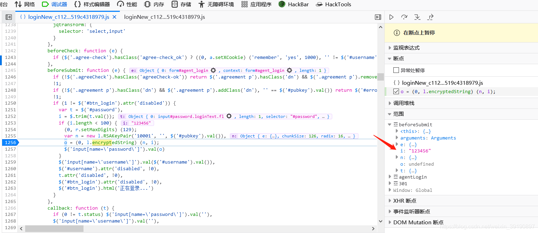Click inspect icon after input#password.loginText preview

point(229,116)
